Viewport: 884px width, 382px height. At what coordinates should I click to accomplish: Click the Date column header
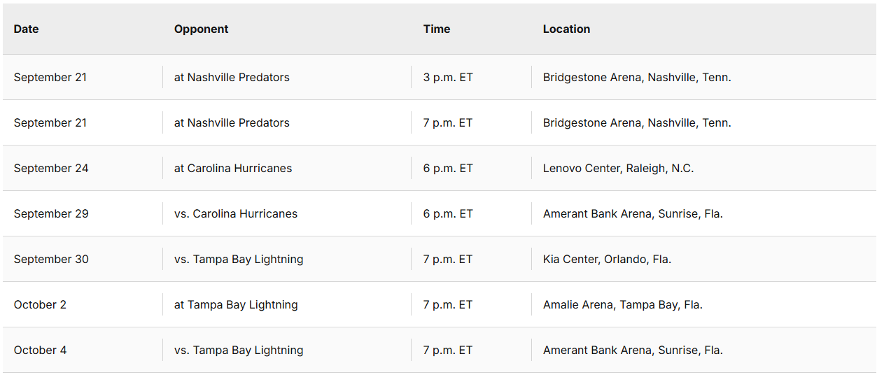coord(27,29)
